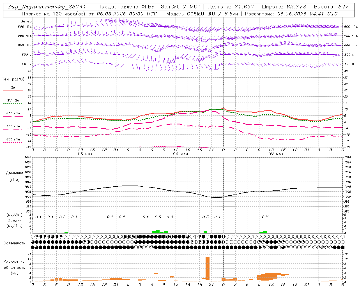Click the tallest orange convective cloud bar
This screenshot has width=359, height=287.
[208, 269]
